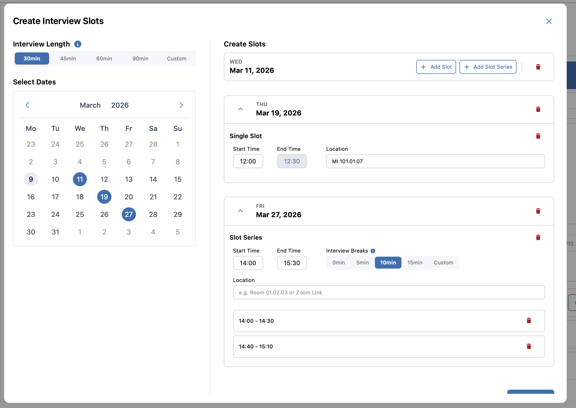This screenshot has height=408, width=576.
Task: Select 45min interview length
Action: point(68,58)
